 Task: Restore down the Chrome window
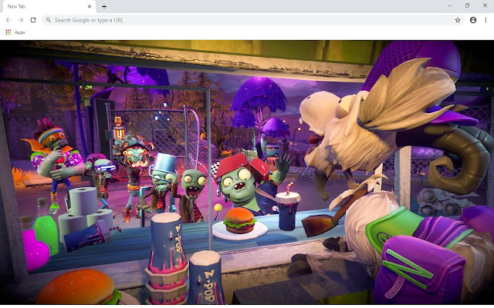[x=467, y=5]
